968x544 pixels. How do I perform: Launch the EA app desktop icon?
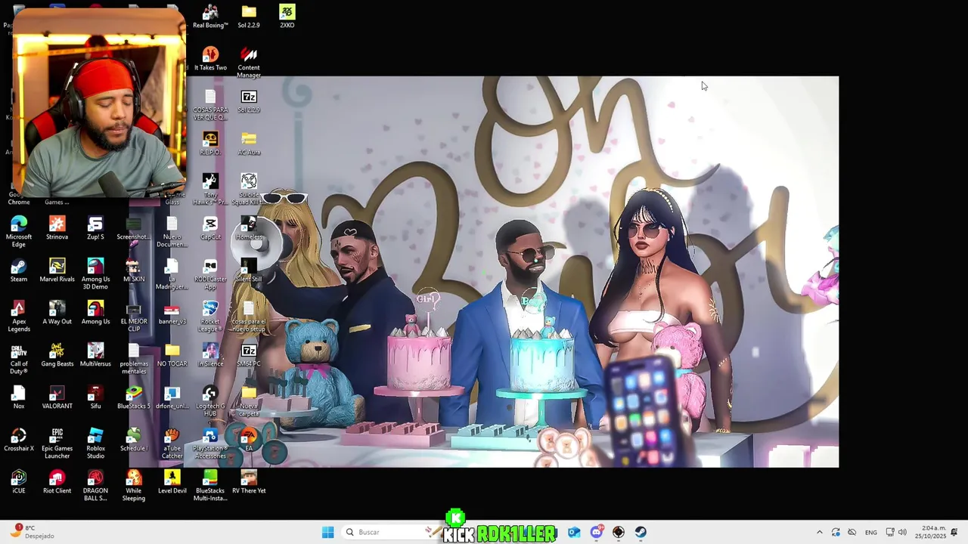(x=249, y=440)
